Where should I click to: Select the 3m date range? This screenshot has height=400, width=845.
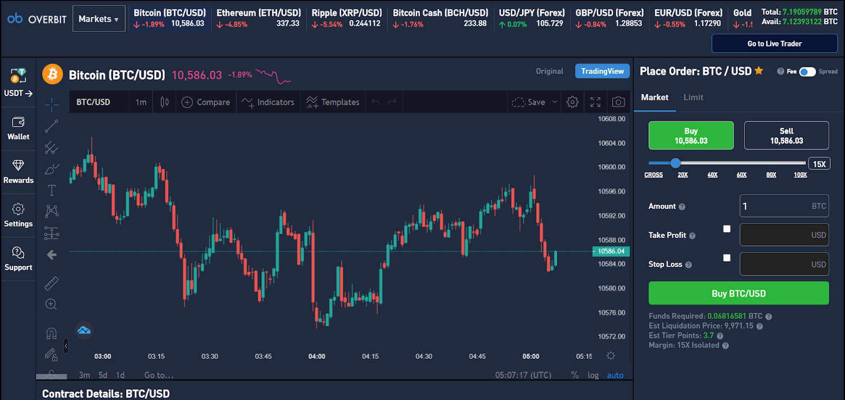click(84, 375)
